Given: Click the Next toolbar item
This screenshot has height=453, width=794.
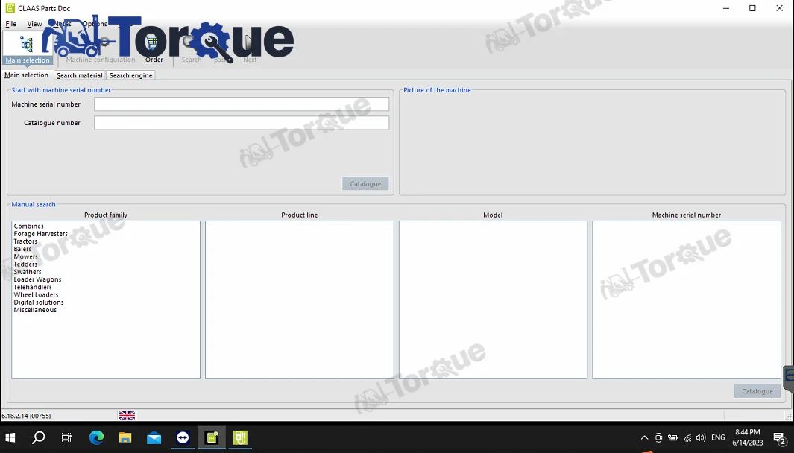Looking at the screenshot, I should click(250, 60).
